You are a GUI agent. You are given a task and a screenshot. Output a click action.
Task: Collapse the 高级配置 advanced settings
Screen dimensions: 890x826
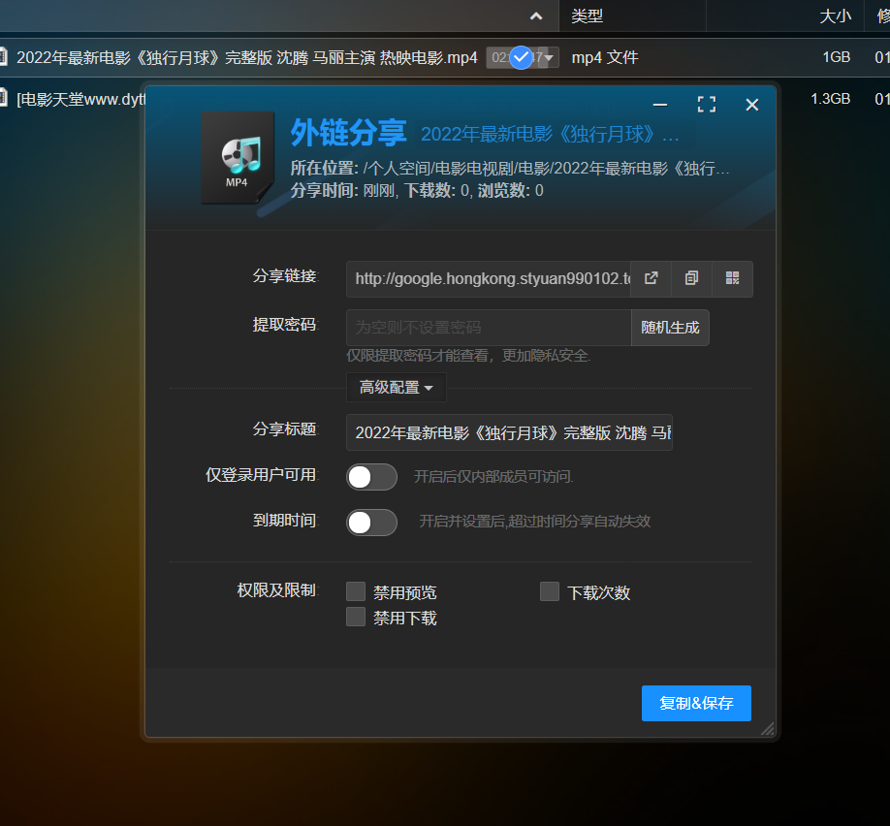click(396, 388)
